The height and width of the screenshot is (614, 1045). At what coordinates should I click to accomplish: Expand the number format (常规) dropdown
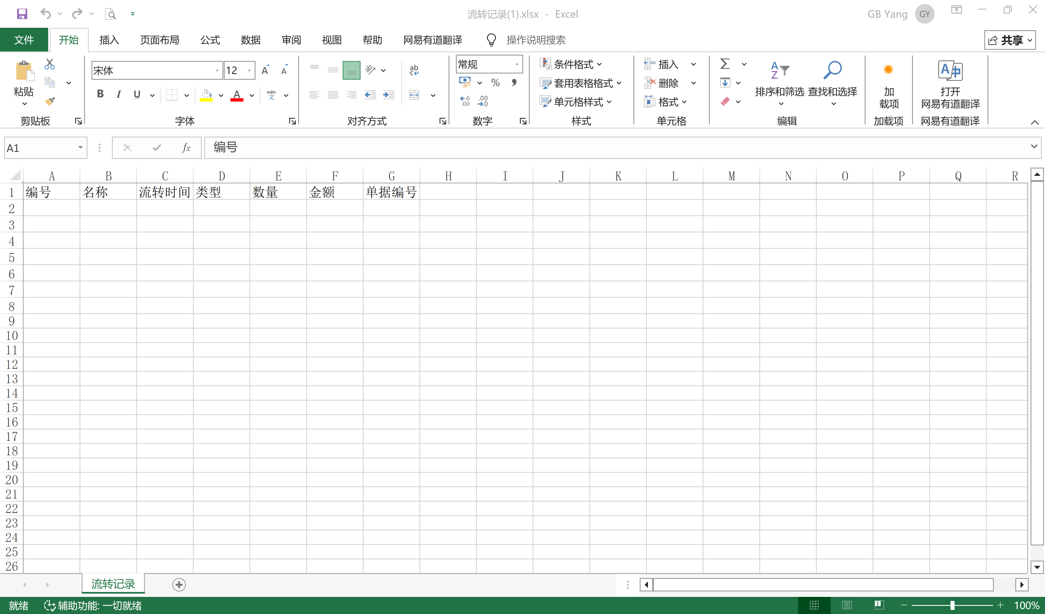(x=517, y=64)
